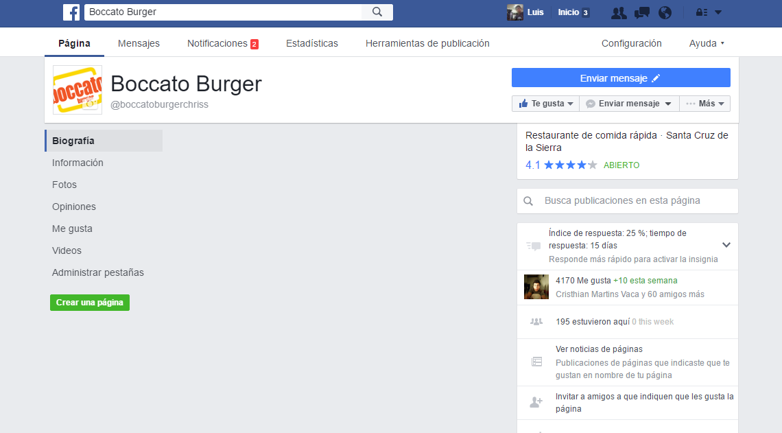Open Herramientas de publicación tab
The image size is (782, 433).
(x=427, y=43)
